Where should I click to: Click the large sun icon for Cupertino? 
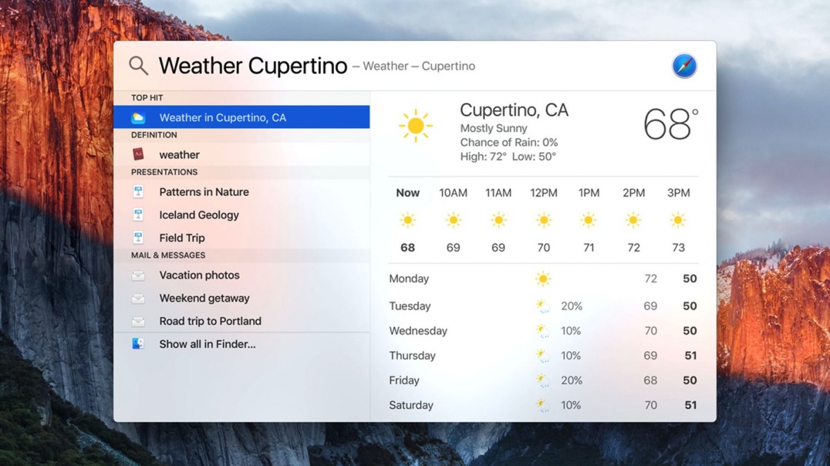pyautogui.click(x=416, y=126)
